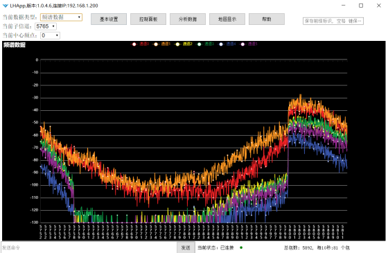Open the 当前中心频点 dropdown

50,35
